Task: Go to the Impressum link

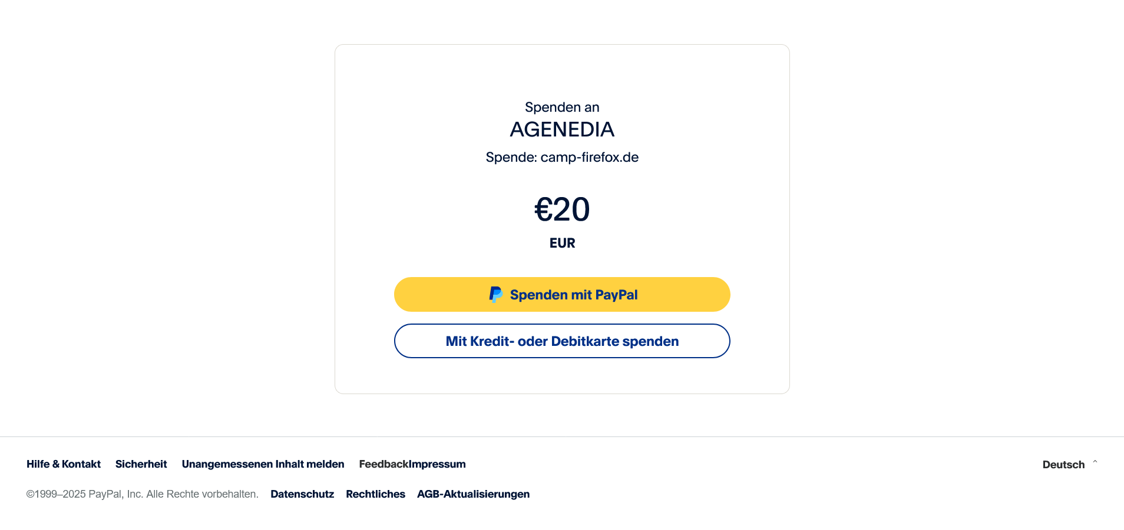Action: [x=438, y=464]
